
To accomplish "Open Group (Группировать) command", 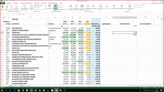I will pos(114,7).
